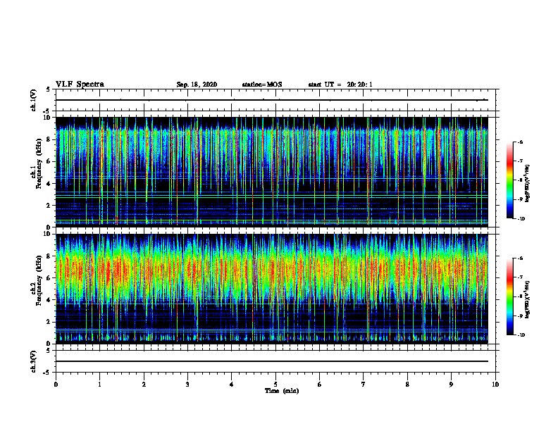Image resolution: width=558 pixels, height=431 pixels.
Task: Click the '8' kHz tick of ch.1 spectrogram
Action: tap(49, 139)
